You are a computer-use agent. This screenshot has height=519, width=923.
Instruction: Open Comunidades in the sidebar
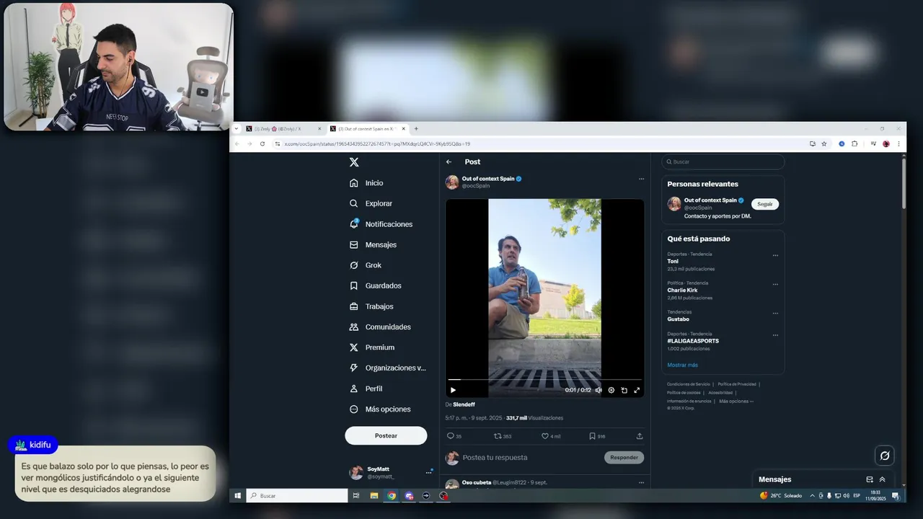(x=381, y=327)
